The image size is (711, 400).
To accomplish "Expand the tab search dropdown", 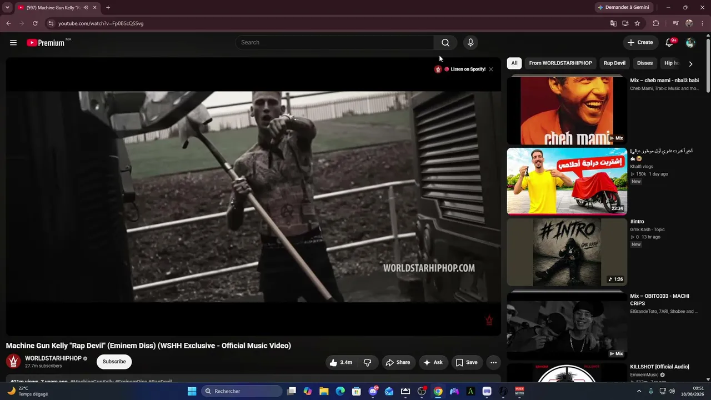I will (x=7, y=8).
